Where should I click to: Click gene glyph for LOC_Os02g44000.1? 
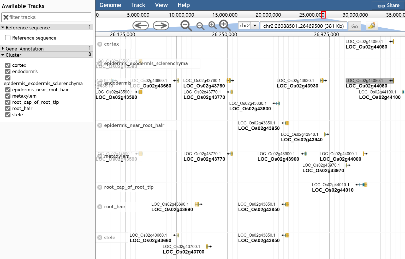365,154
